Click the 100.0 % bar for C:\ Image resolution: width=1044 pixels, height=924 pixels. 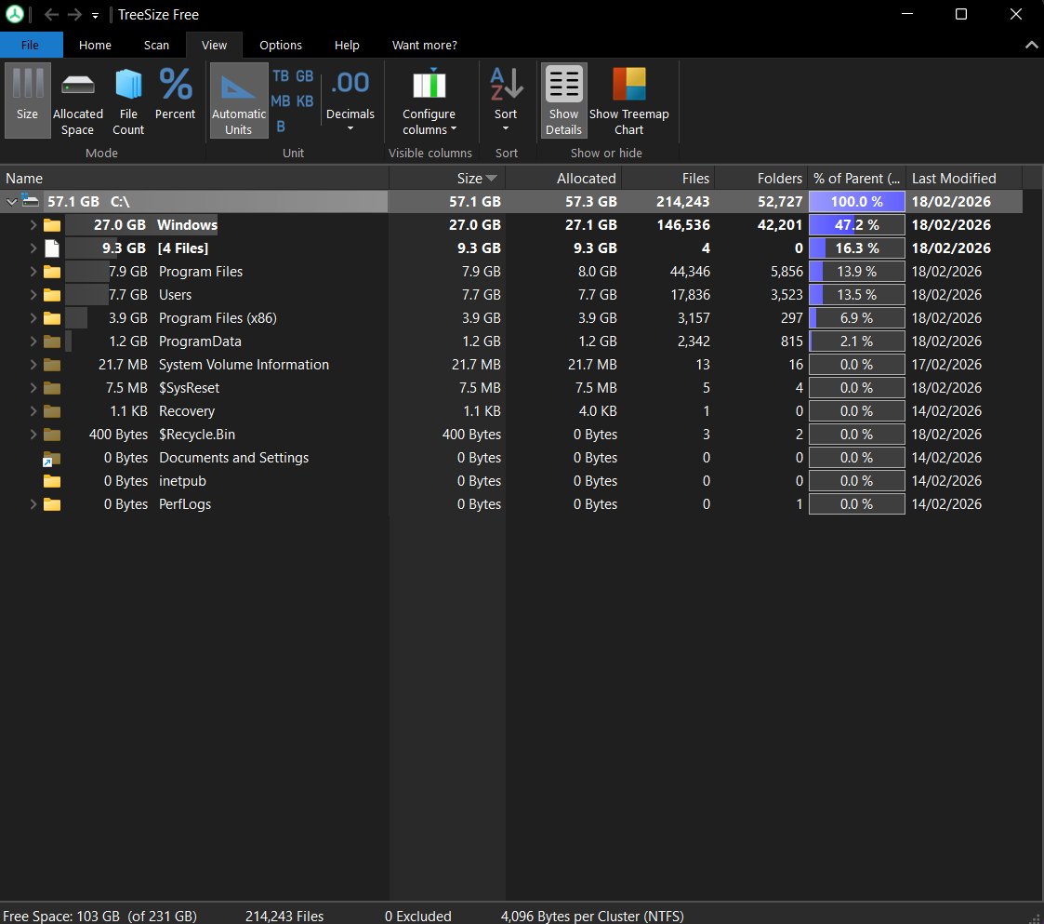857,201
